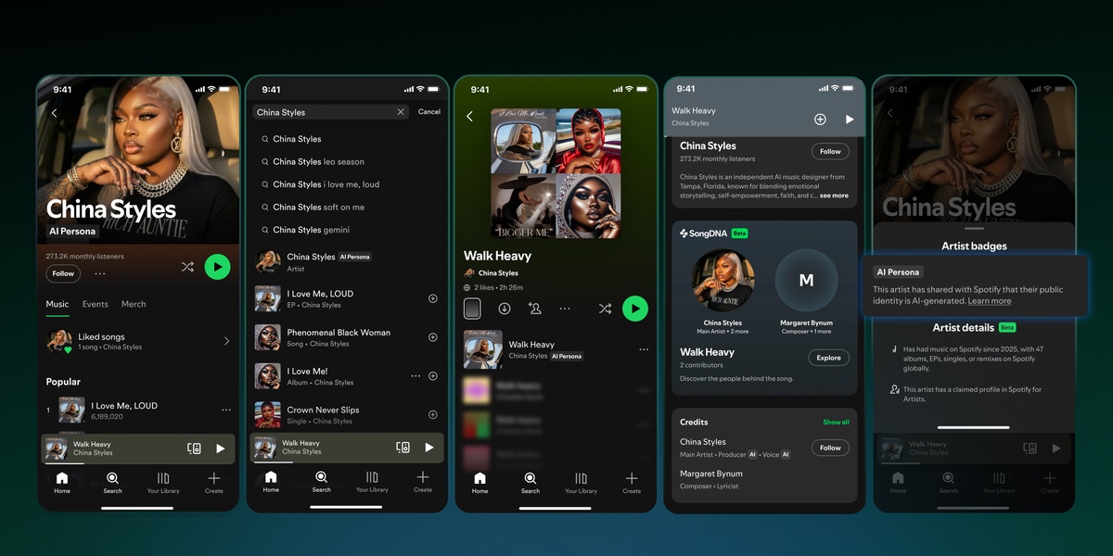This screenshot has height=556, width=1113.
Task: Play Walk Heavy in search screen mini player
Action: pyautogui.click(x=429, y=448)
